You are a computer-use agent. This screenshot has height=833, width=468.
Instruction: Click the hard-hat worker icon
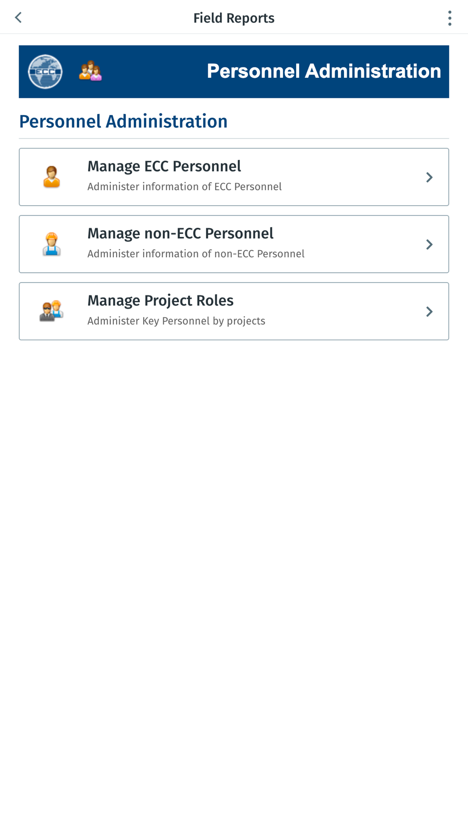point(51,244)
